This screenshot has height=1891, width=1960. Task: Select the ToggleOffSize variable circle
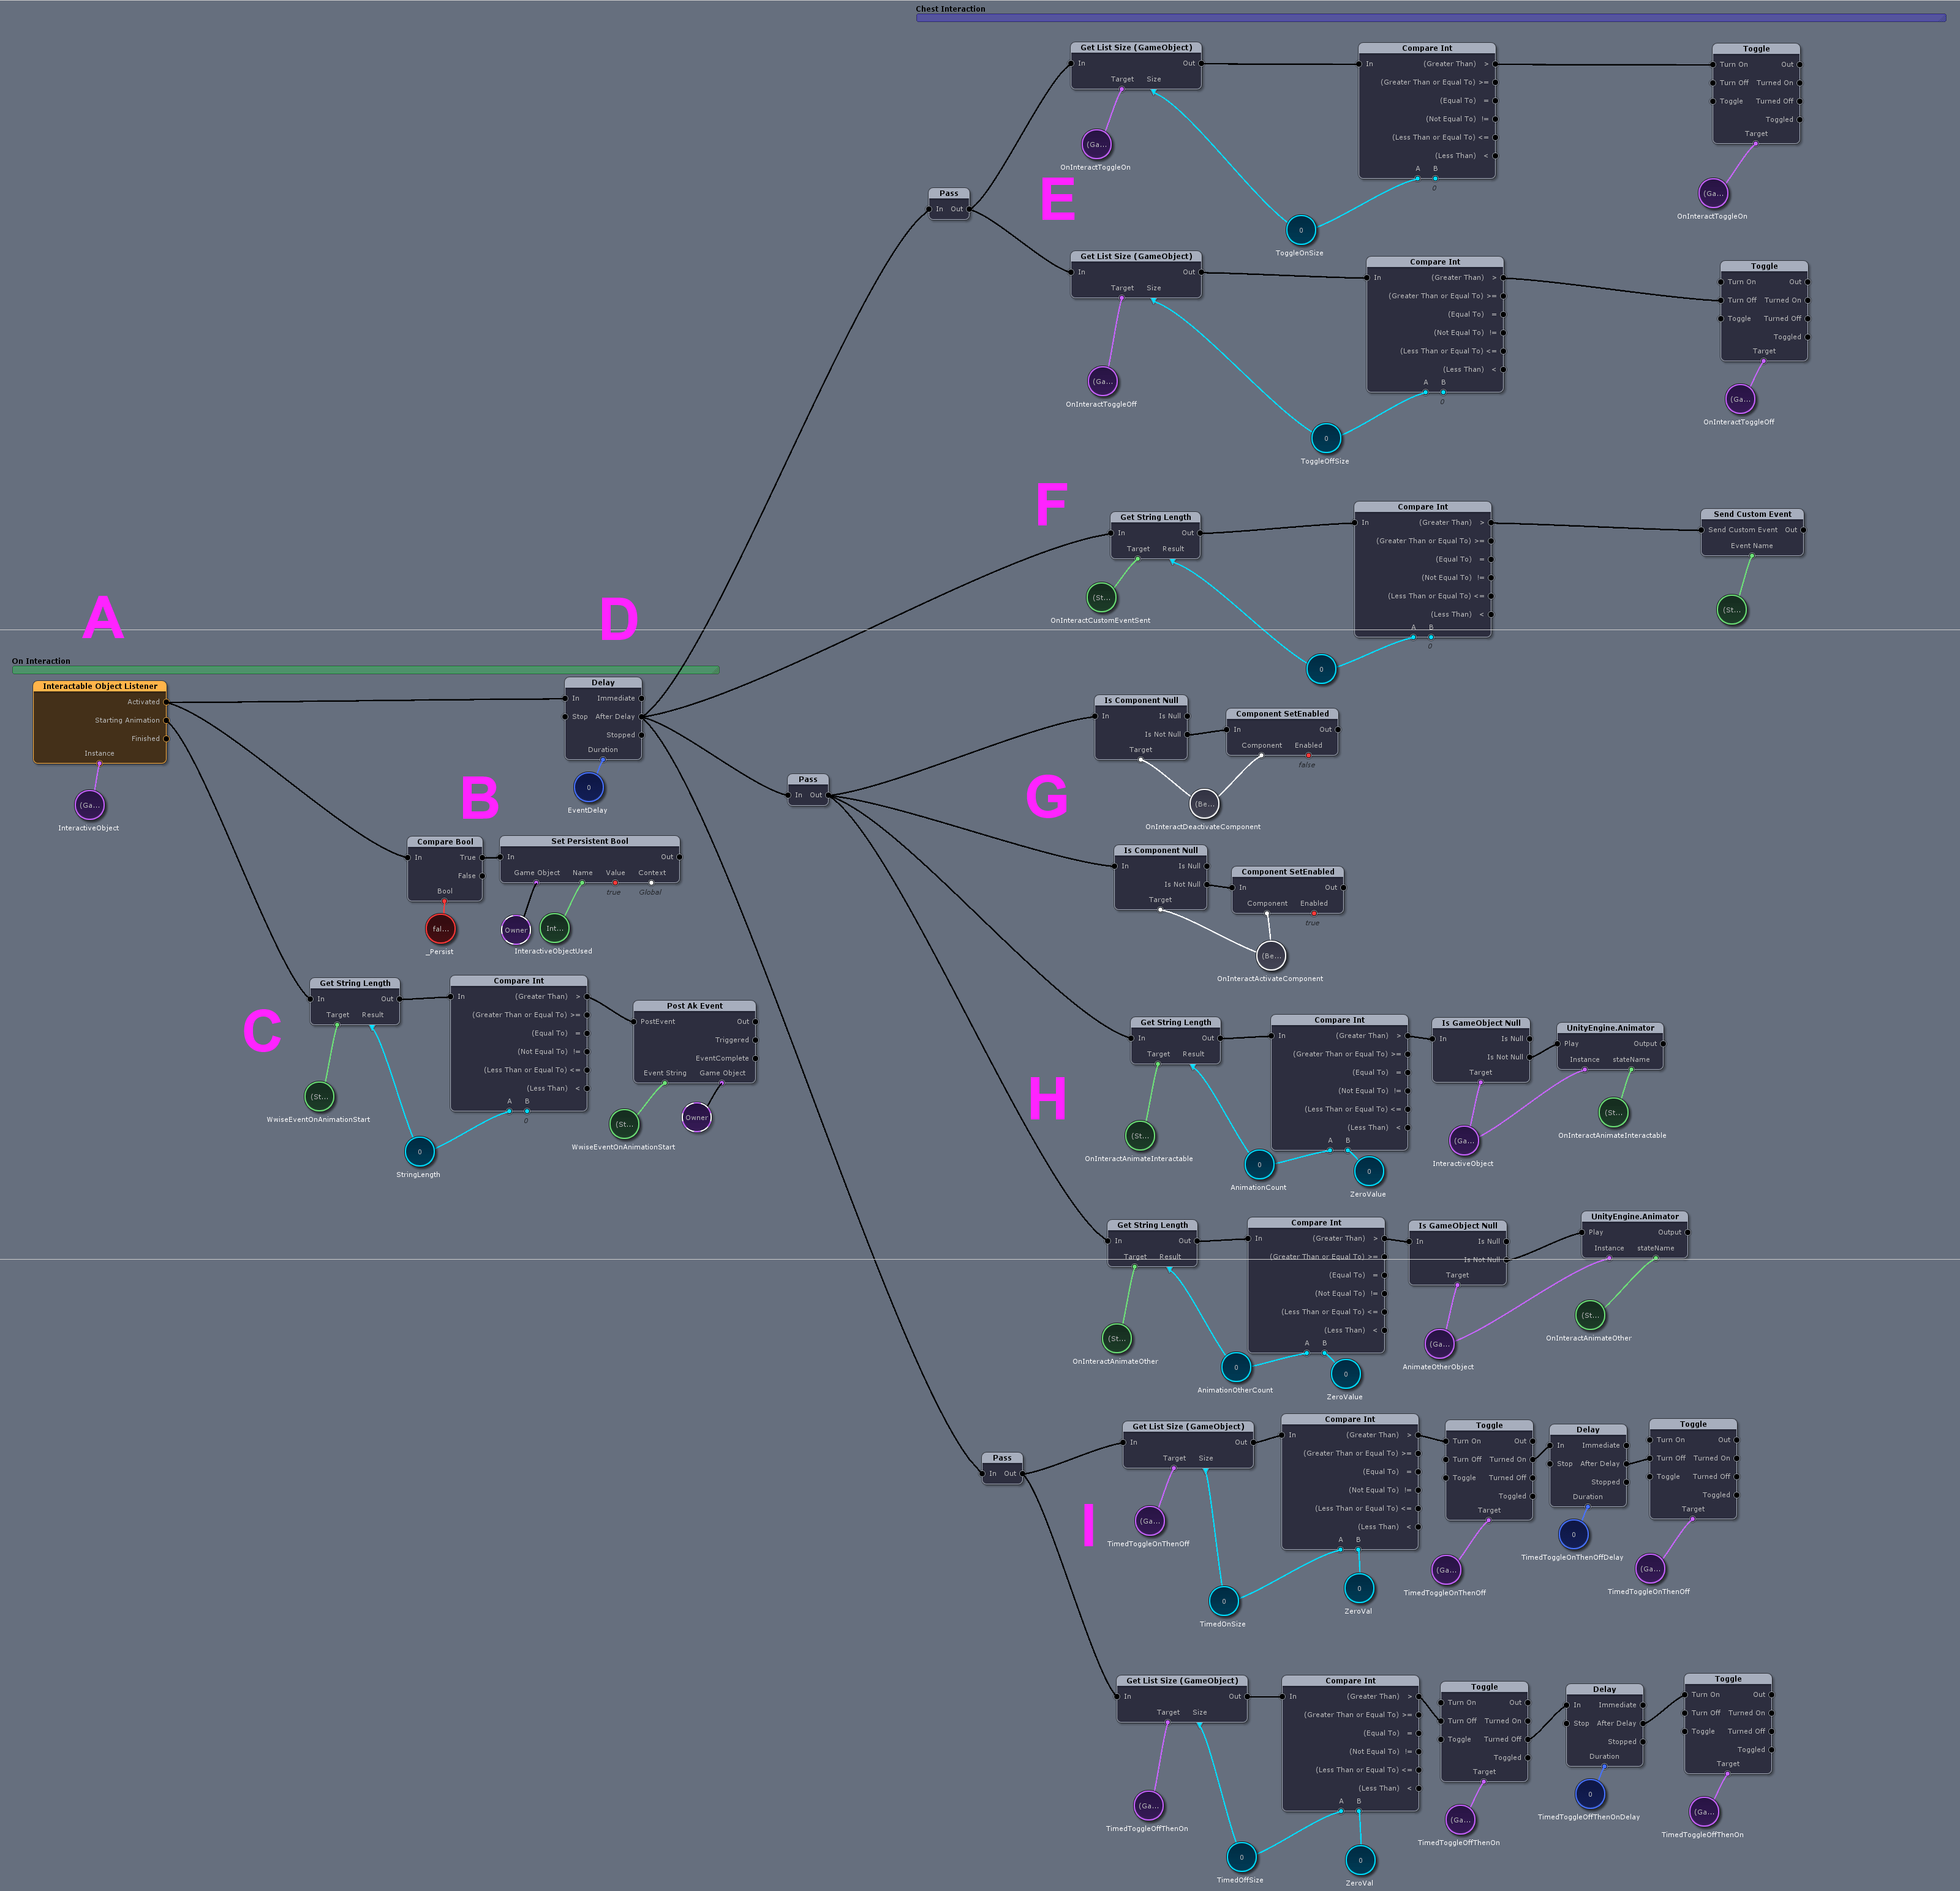tap(1326, 438)
